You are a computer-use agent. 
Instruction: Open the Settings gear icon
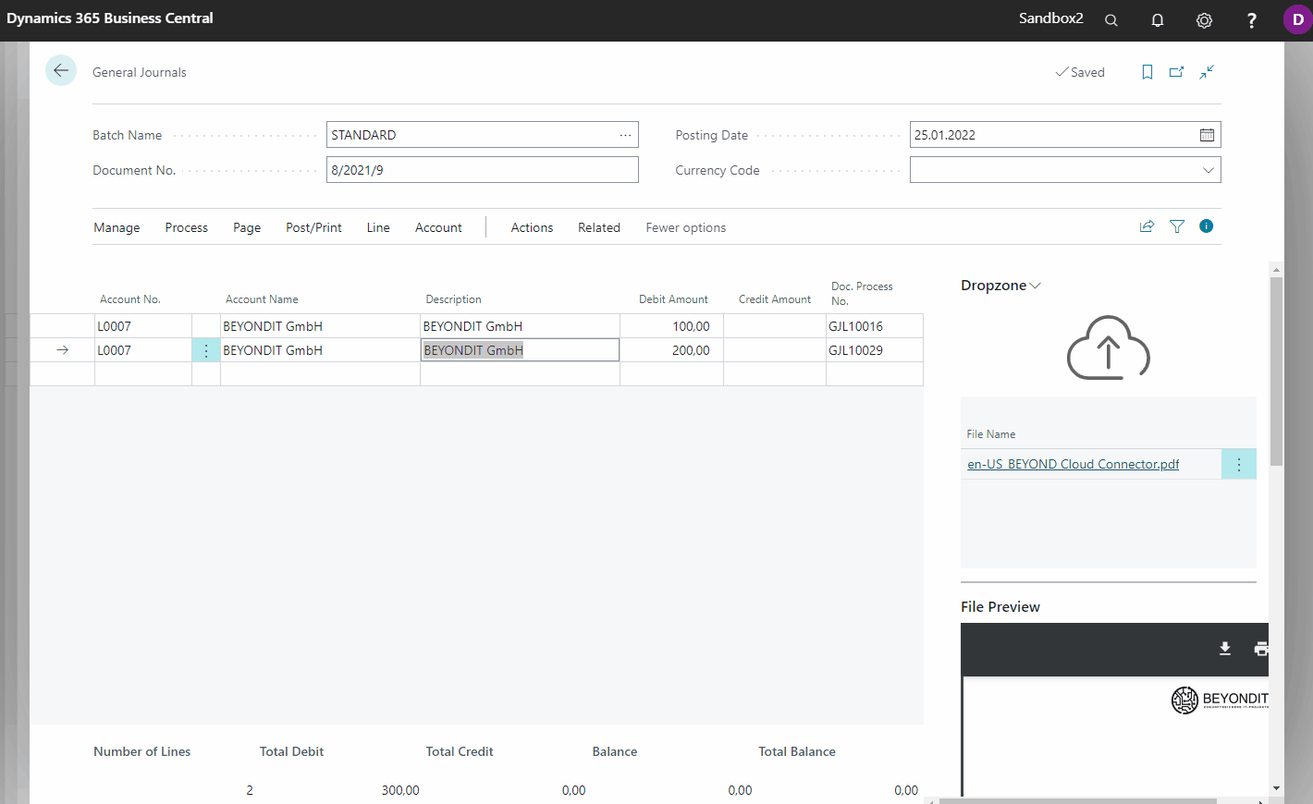pos(1204,19)
